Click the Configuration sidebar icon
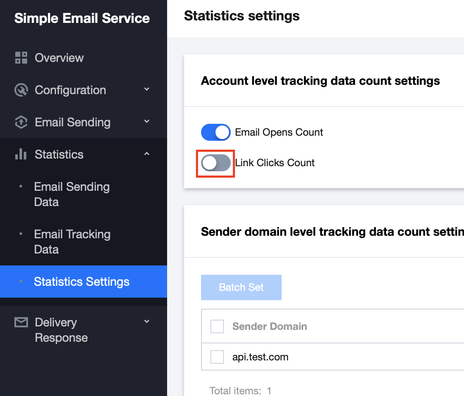The image size is (464, 396). point(21,90)
